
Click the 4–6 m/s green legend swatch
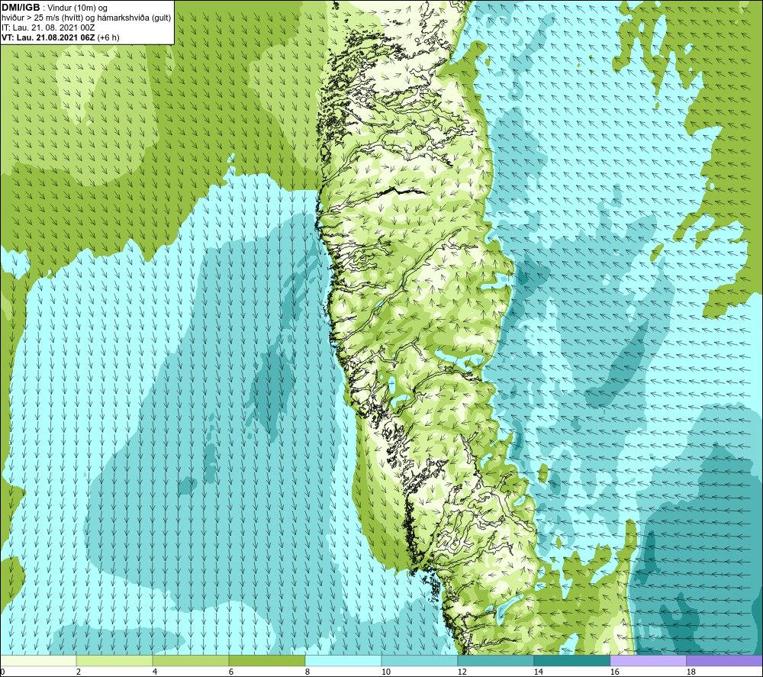click(191, 660)
